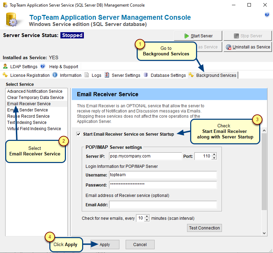Click the Apply button

tap(105, 244)
